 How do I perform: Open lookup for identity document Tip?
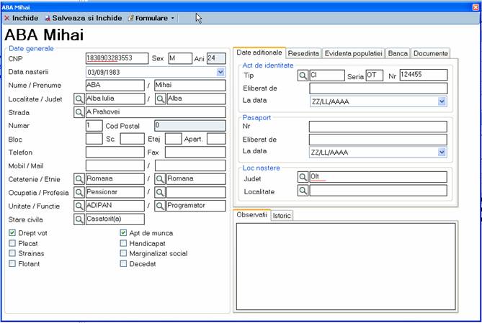(x=303, y=75)
